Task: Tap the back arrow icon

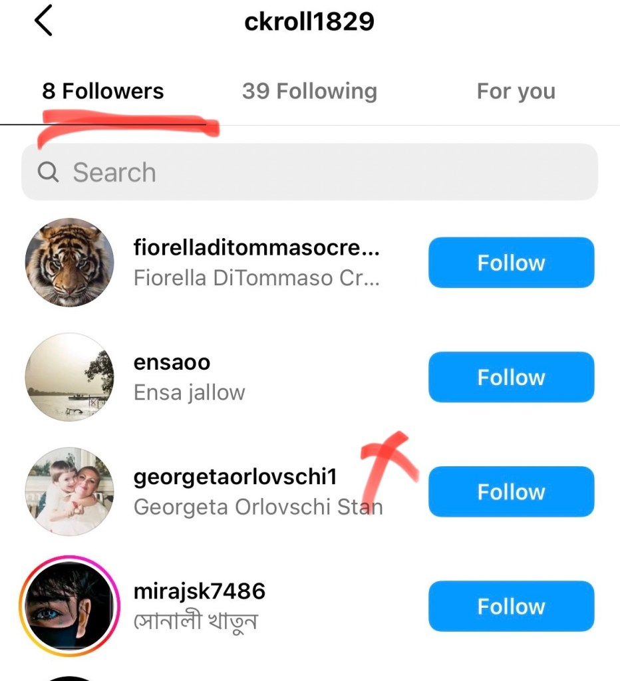Action: click(43, 22)
